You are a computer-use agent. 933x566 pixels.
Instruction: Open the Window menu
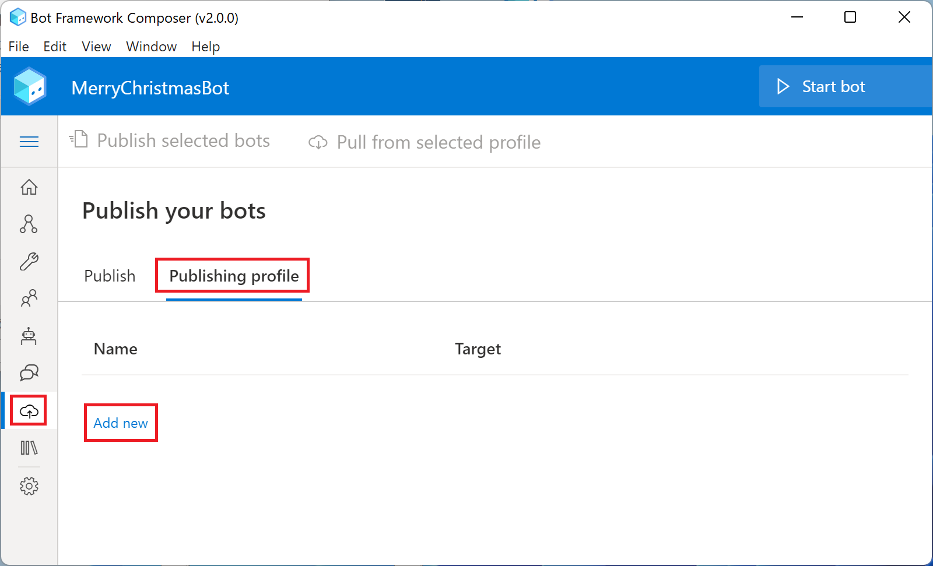151,47
